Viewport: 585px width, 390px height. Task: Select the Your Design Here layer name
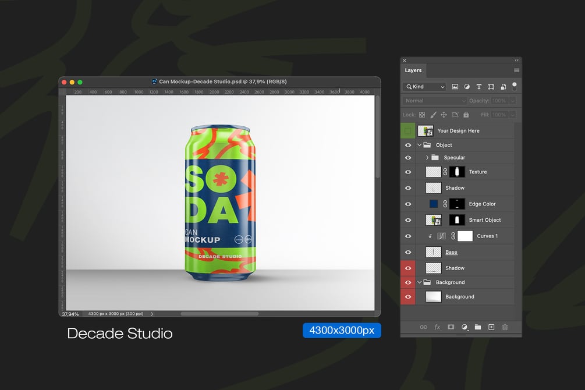pos(458,130)
